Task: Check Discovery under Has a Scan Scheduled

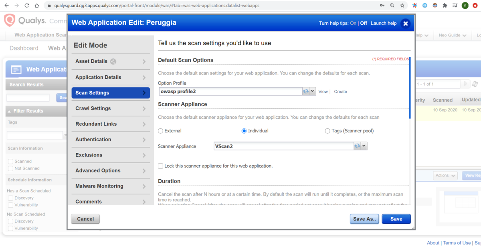Action: point(11,198)
